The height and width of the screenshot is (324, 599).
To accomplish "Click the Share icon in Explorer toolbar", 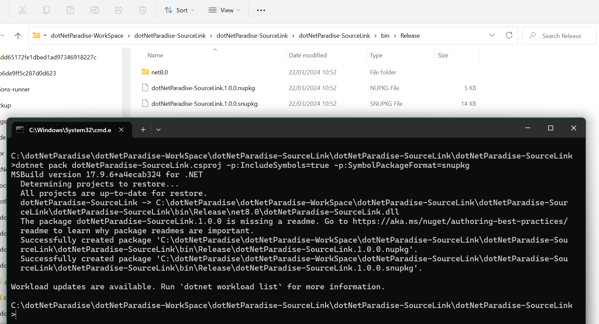I will pos(119,10).
